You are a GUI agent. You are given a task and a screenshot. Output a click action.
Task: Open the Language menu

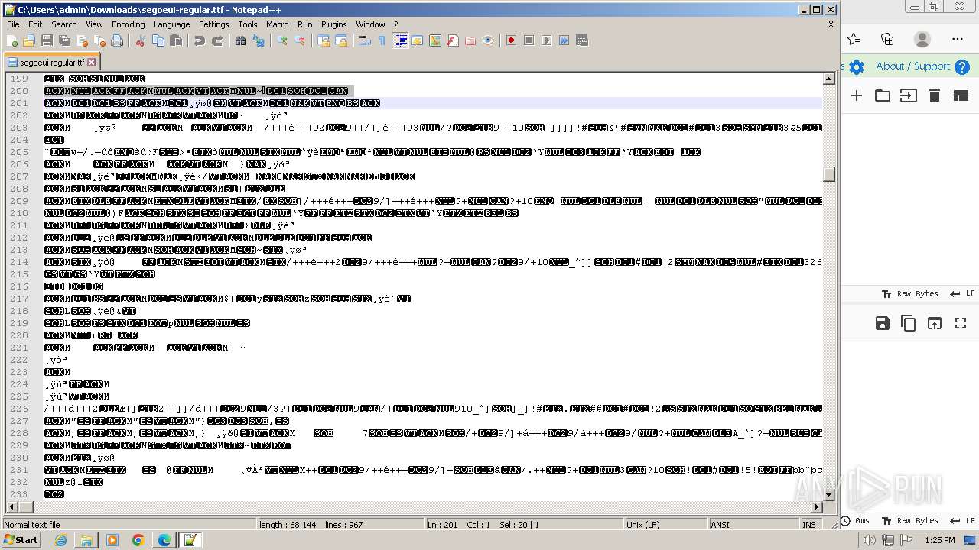pyautogui.click(x=171, y=24)
